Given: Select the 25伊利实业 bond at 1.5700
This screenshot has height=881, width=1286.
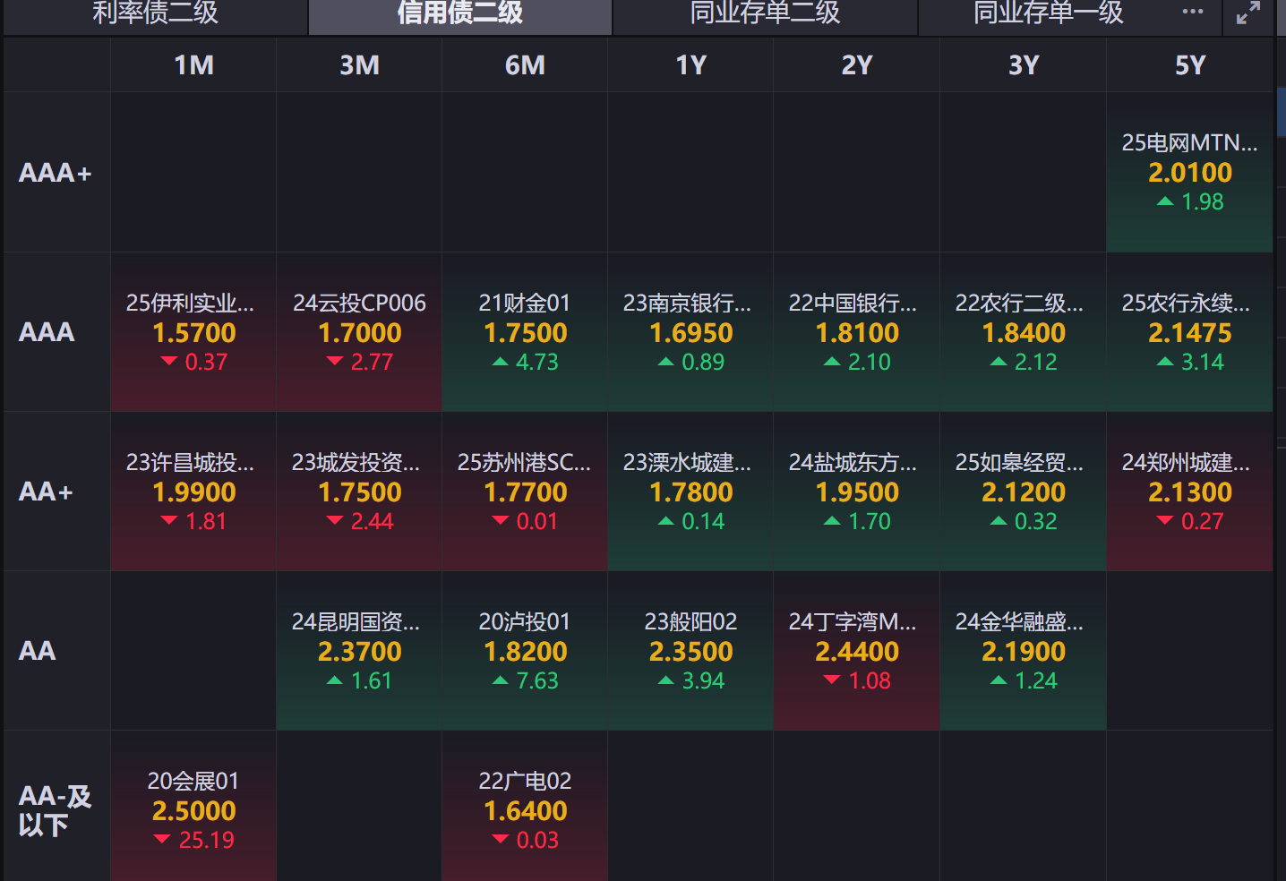Looking at the screenshot, I should coord(193,332).
